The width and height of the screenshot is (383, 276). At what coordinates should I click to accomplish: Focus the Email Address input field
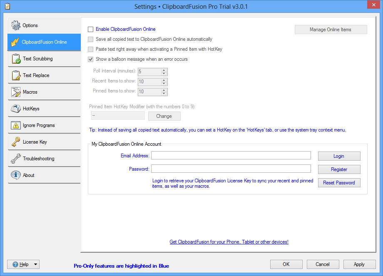(x=231, y=155)
